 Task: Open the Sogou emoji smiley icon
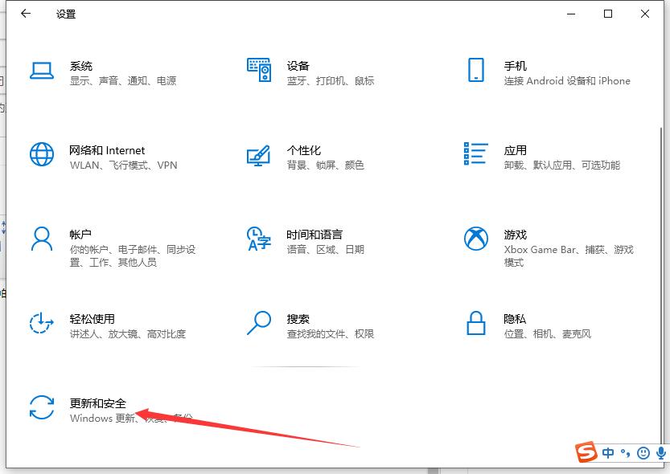point(643,452)
